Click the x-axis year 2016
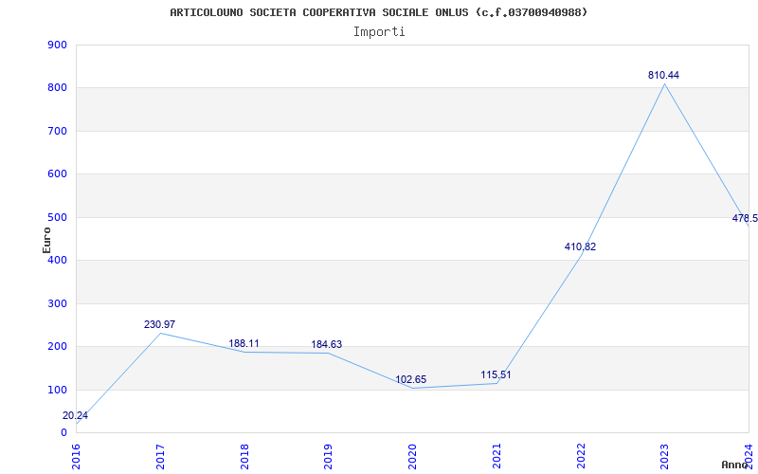 click(x=76, y=457)
